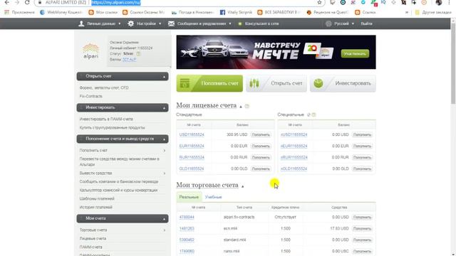Open Калькулятор комиссий и курсы конвертации
This screenshot has height=256, width=456.
coord(118,190)
